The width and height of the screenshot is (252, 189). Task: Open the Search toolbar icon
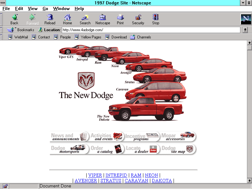pos(85,19)
